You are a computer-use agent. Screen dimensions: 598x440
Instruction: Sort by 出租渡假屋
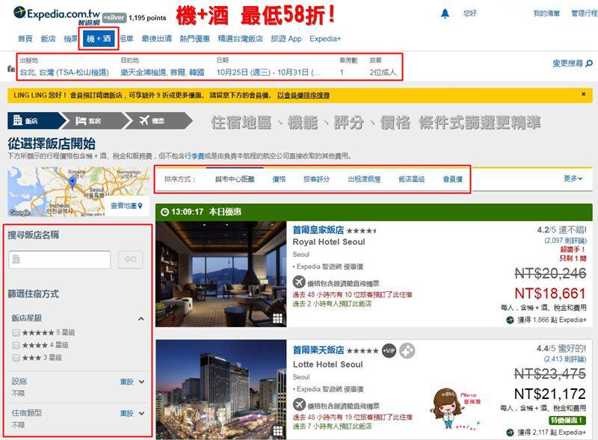point(364,179)
